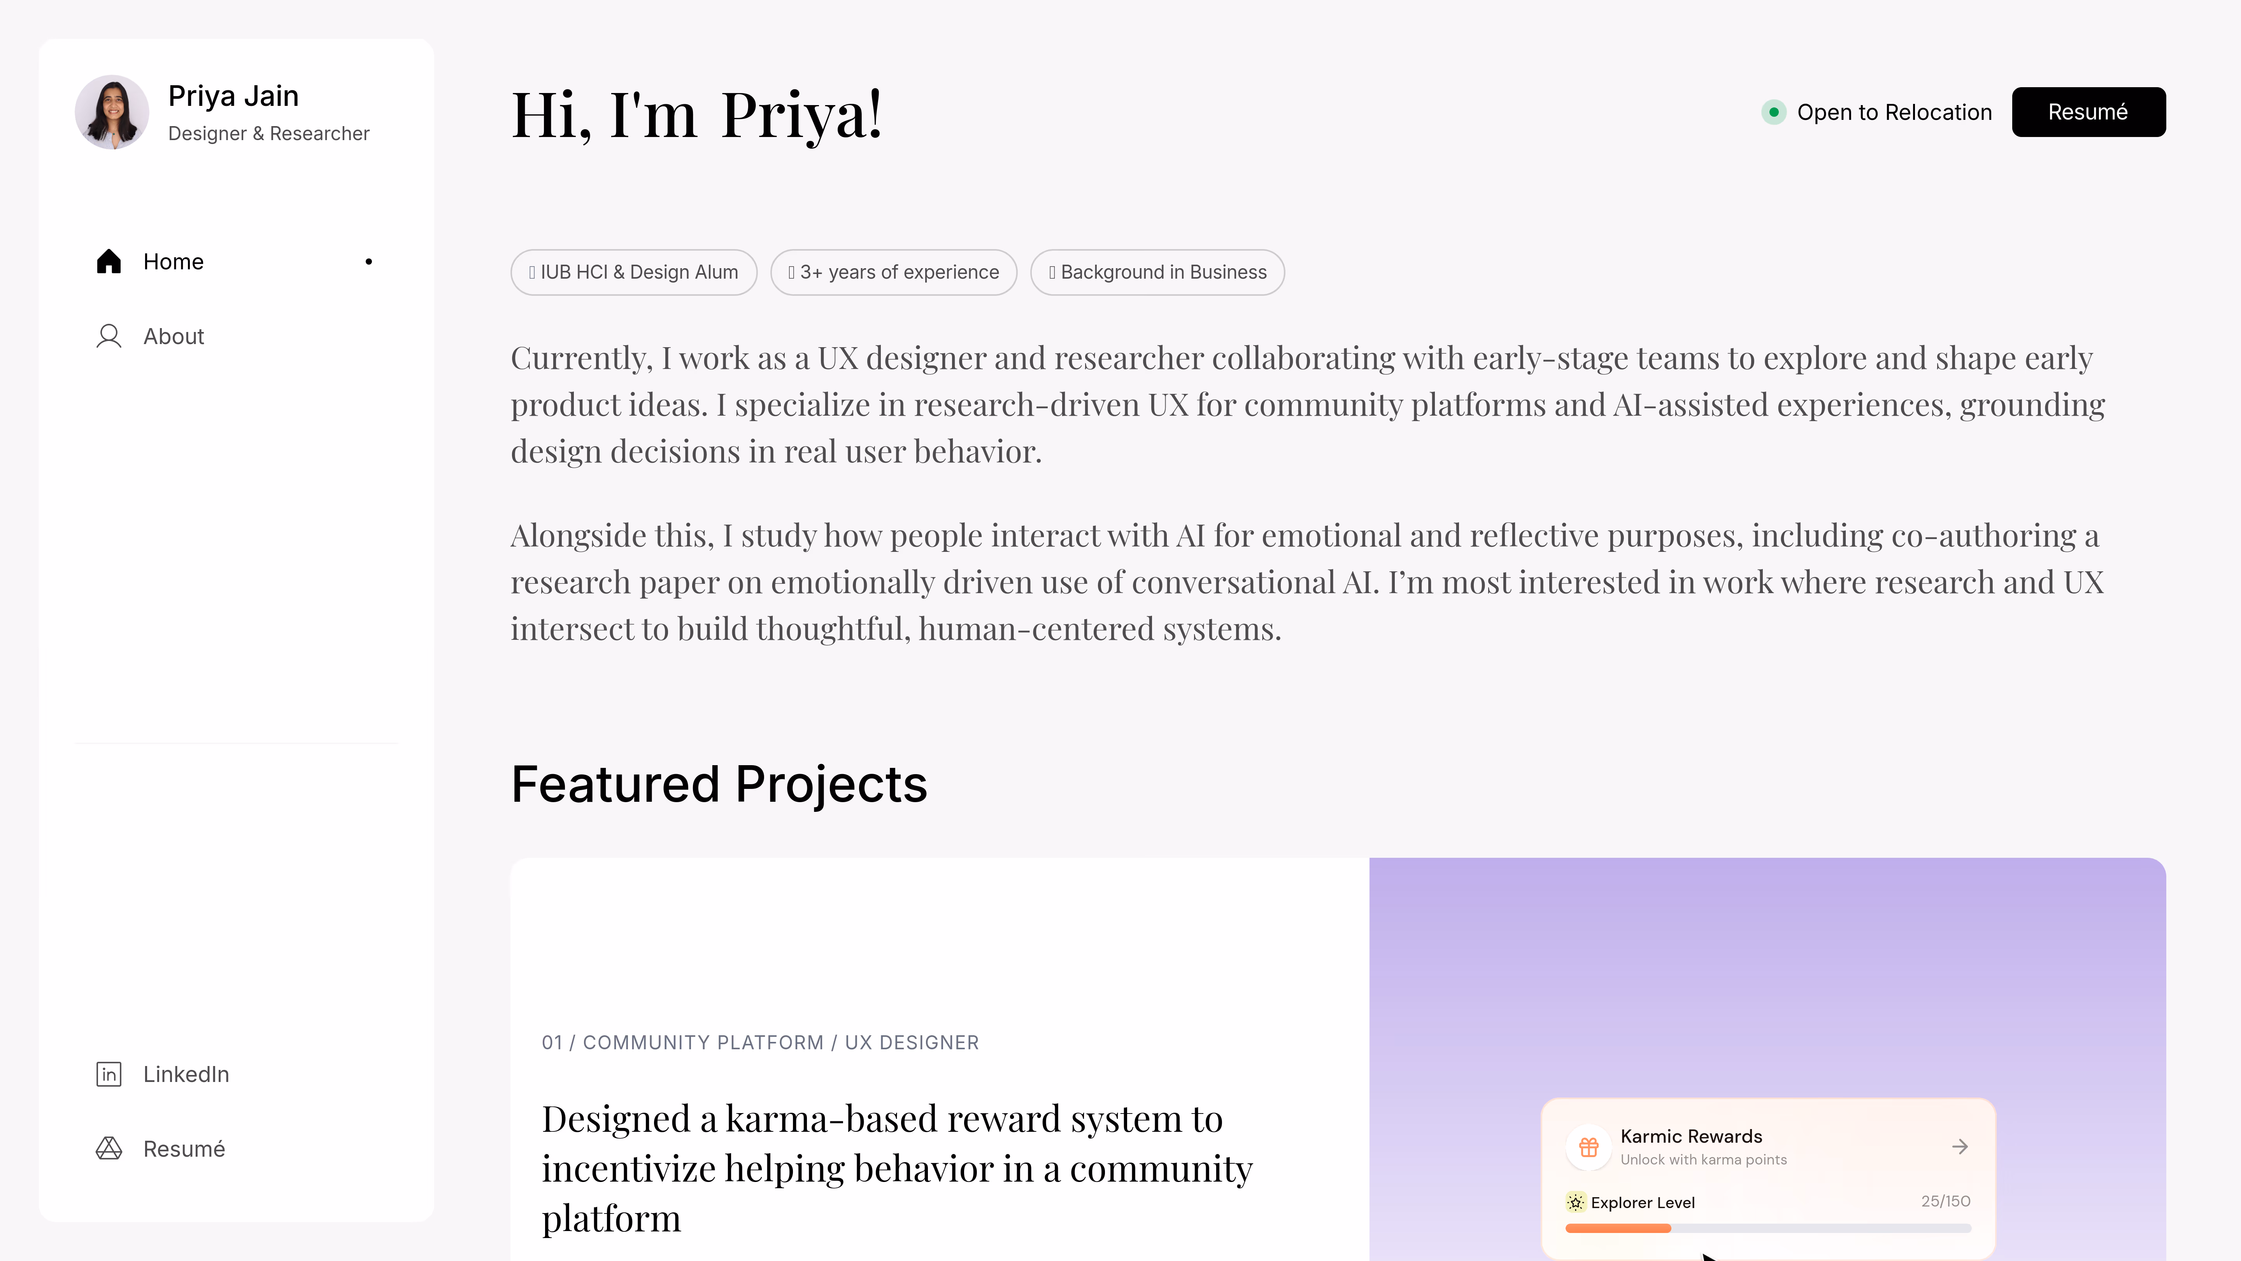The height and width of the screenshot is (1261, 2241).
Task: Click the IUB HCI & Design Alum tag
Action: 633,272
